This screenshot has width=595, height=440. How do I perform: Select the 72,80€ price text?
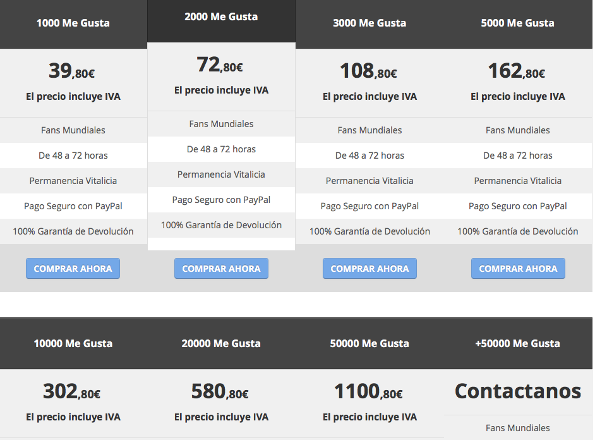pos(220,65)
